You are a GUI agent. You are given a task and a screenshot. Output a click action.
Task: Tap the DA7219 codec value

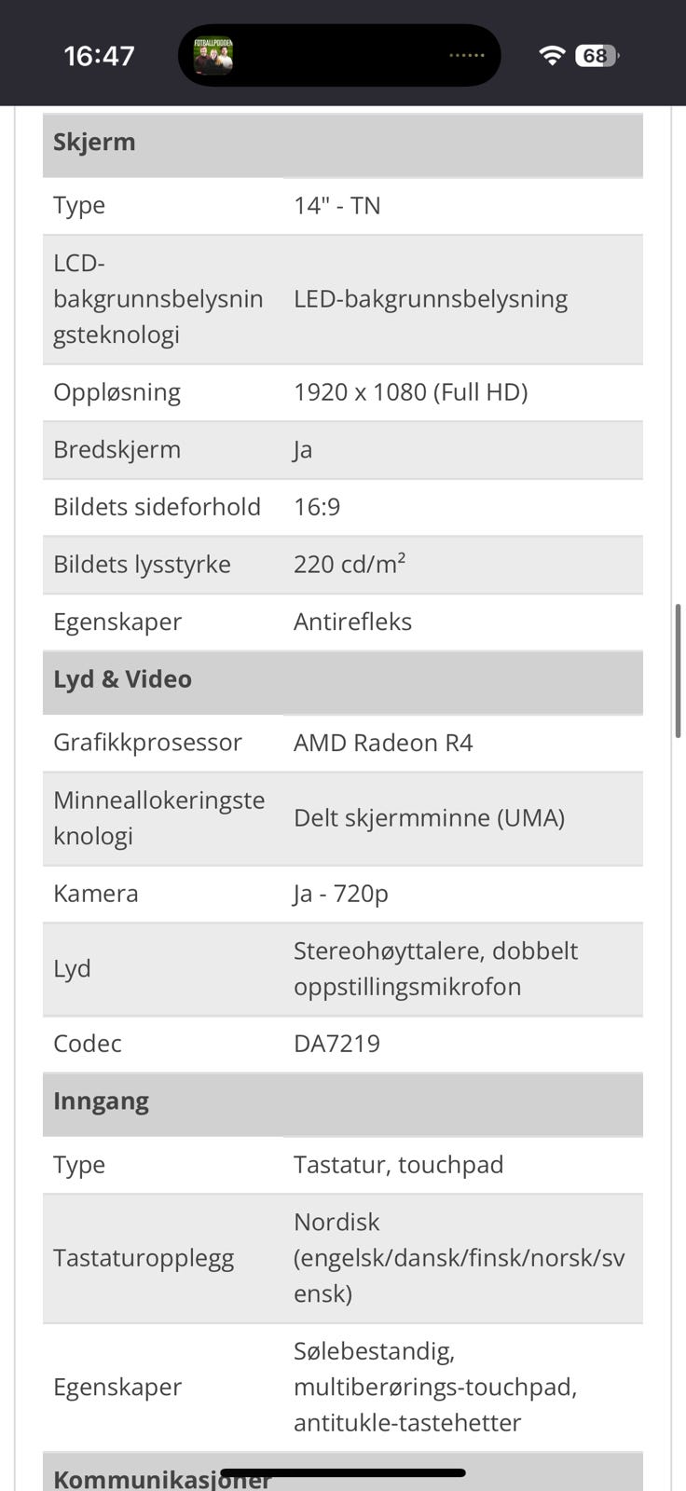336,1044
